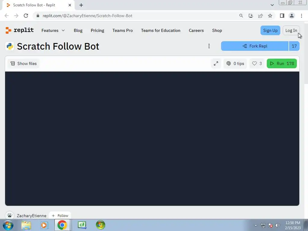View the fork count 17

(x=294, y=46)
